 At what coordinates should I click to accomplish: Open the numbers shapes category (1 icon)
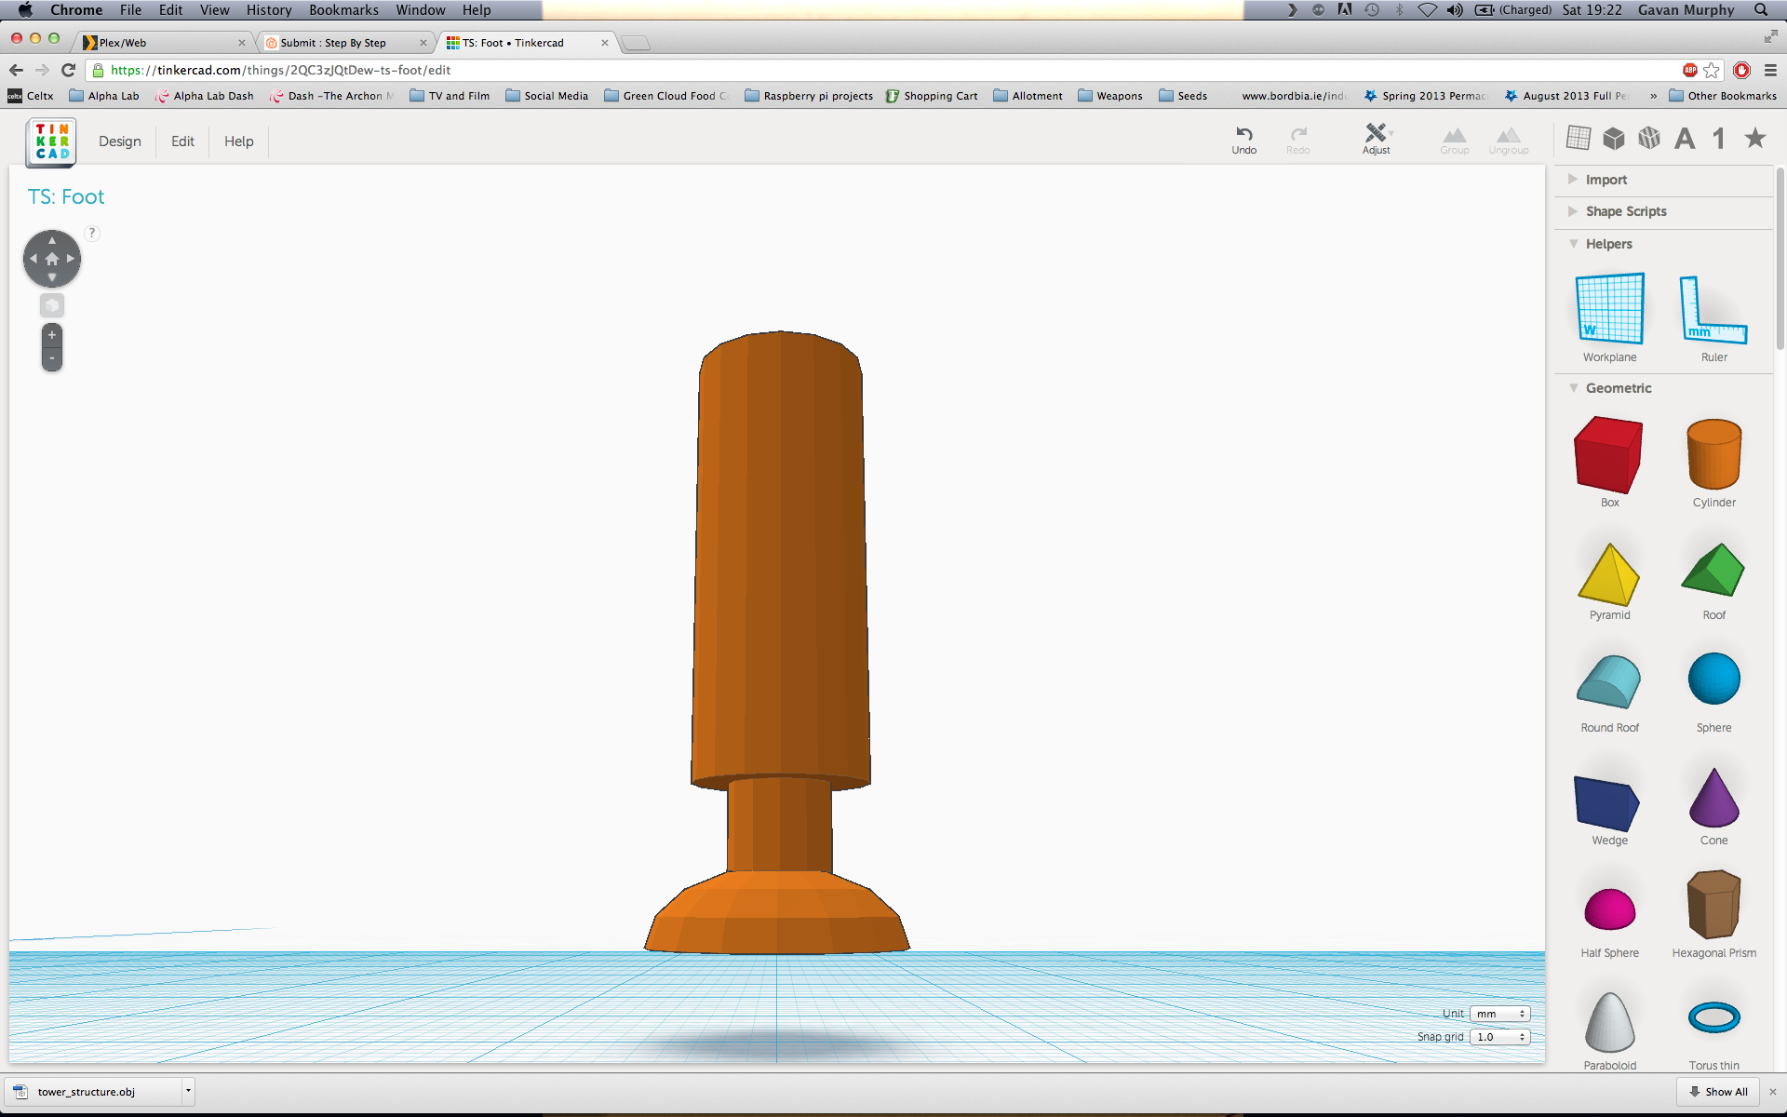(1719, 139)
